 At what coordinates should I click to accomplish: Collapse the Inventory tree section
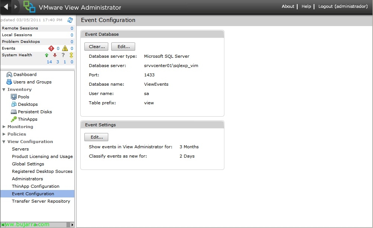pyautogui.click(x=4, y=89)
